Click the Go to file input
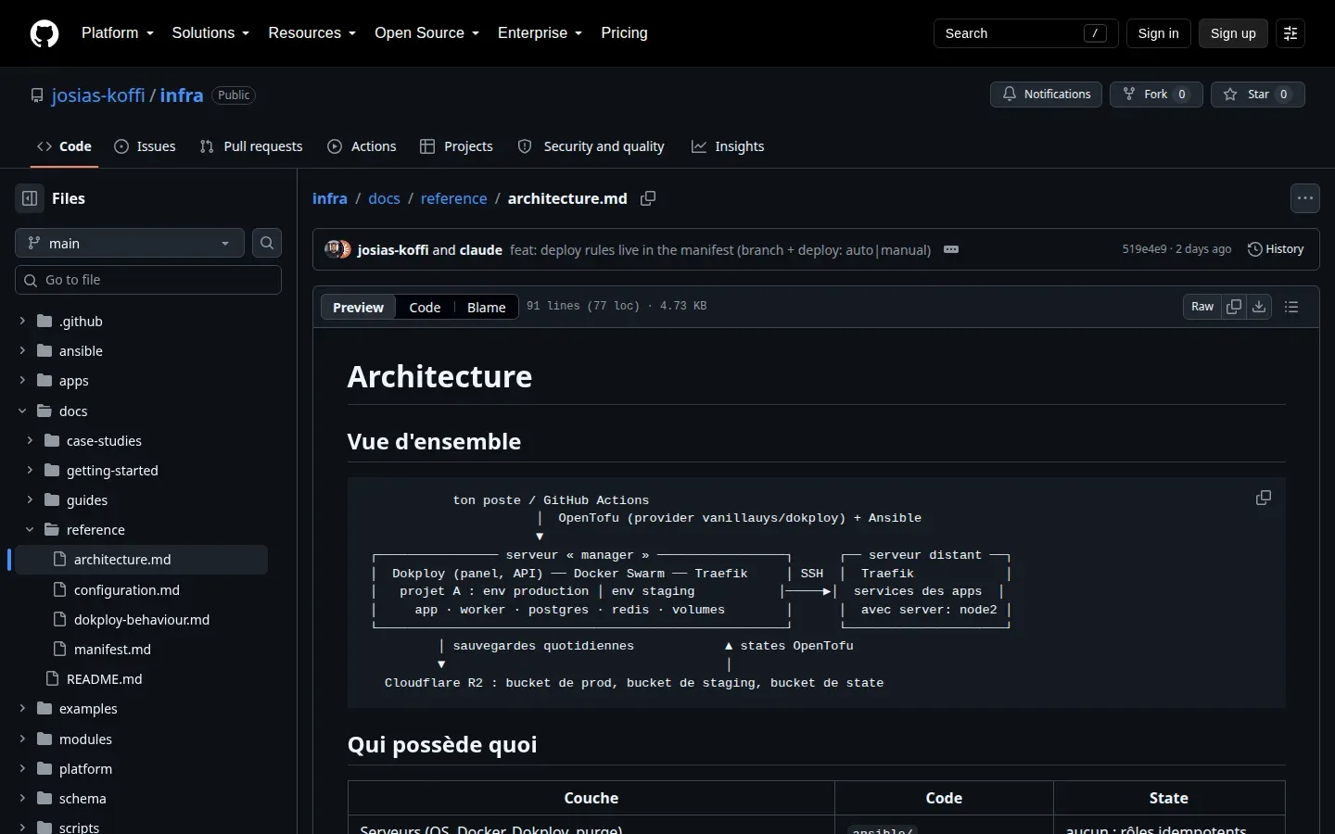Image resolution: width=1335 pixels, height=834 pixels. [x=148, y=280]
